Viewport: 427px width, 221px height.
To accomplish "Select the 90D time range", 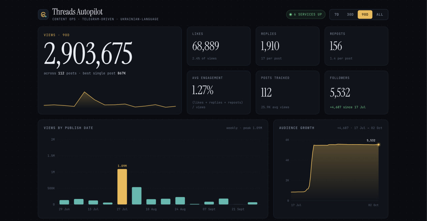I will coord(365,14).
